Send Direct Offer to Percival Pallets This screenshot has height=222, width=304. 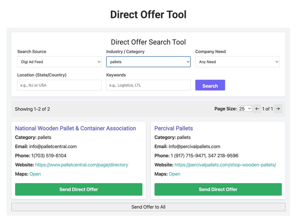[218, 189]
